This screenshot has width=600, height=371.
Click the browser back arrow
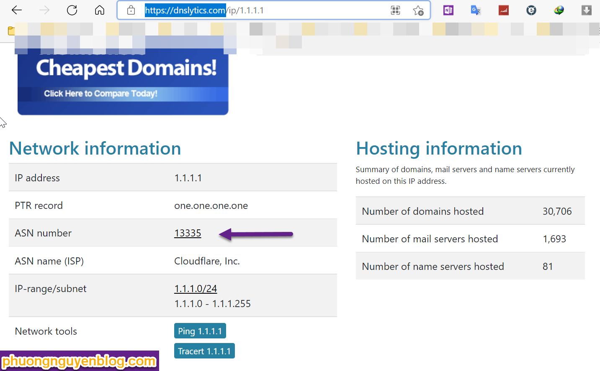click(x=17, y=10)
